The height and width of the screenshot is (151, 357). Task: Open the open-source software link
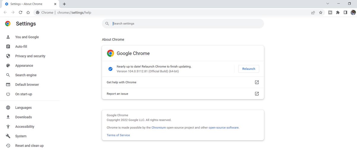pos(223,128)
